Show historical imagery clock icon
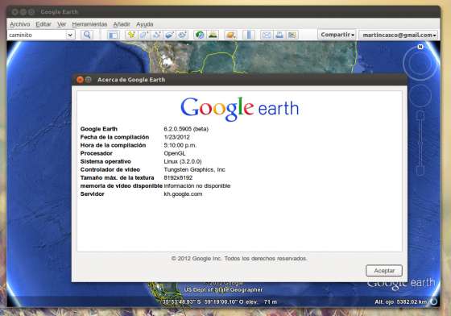 pos(200,35)
